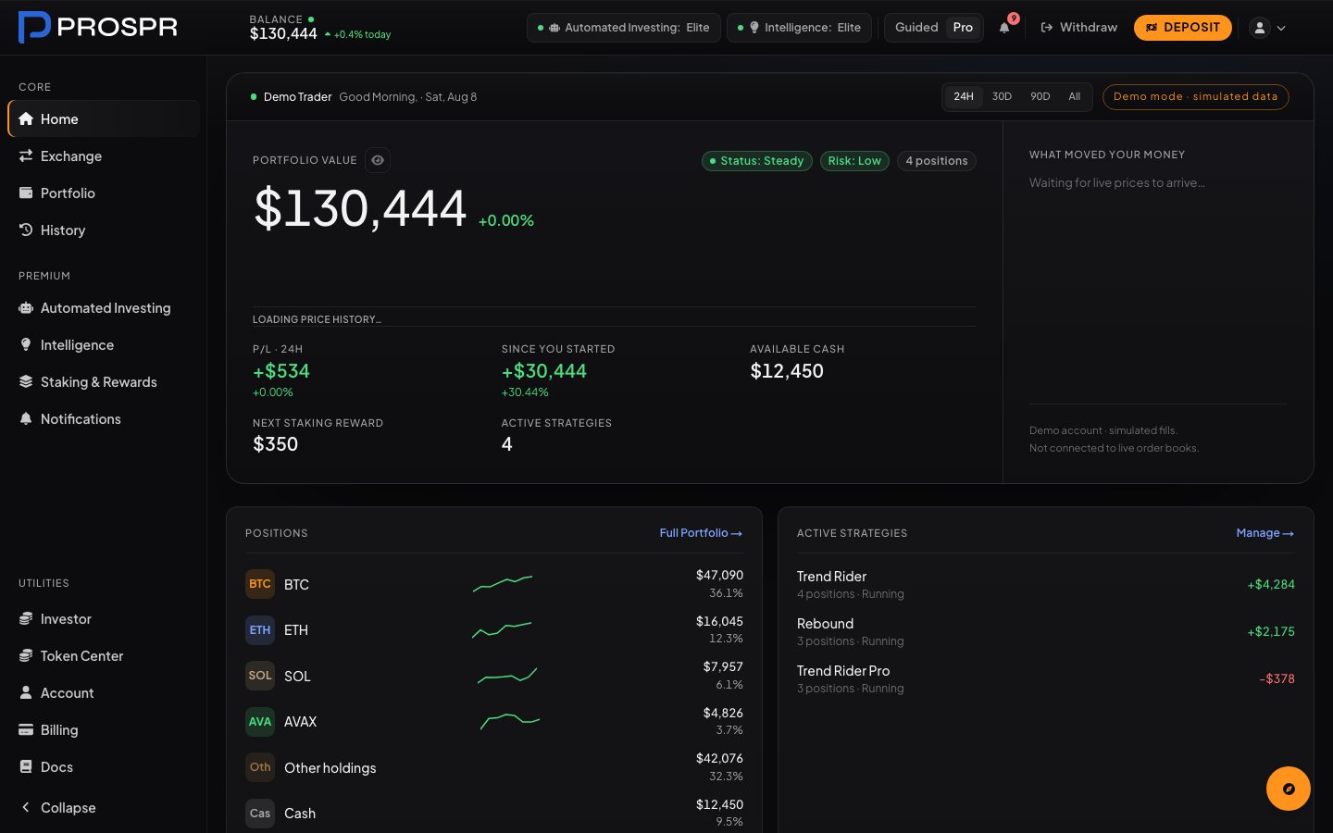Click the Demo mode simulated data badge

click(x=1195, y=96)
